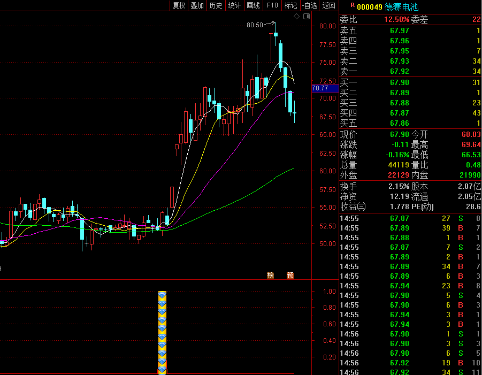Click the 收益 value 1.778
Image resolution: width=482 pixels, height=375 pixels.
(x=400, y=206)
